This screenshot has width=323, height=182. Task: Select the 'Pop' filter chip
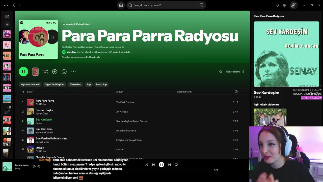[89, 84]
